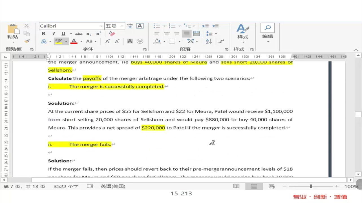Viewport: 362px width, 203px height.
Task: Open the Change Case (Aa) menu
Action: (x=91, y=41)
